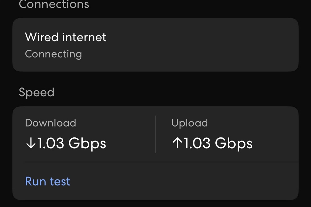
Task: Click the download speed number 1.03
Action: (51, 143)
